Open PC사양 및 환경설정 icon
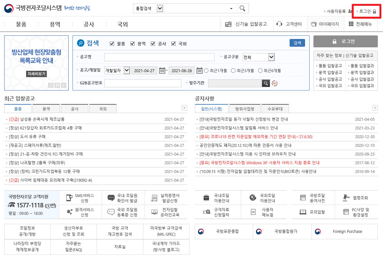The height and width of the screenshot is (257, 383). click(x=346, y=212)
